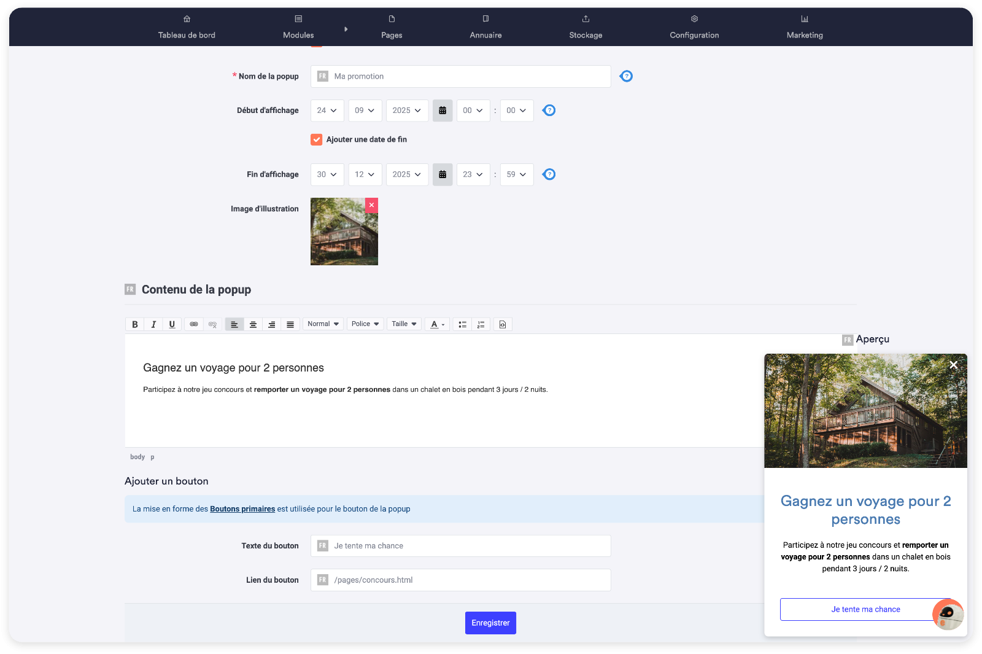Image resolution: width=982 pixels, height=654 pixels.
Task: Show help for Nom de la popup
Action: (x=626, y=76)
